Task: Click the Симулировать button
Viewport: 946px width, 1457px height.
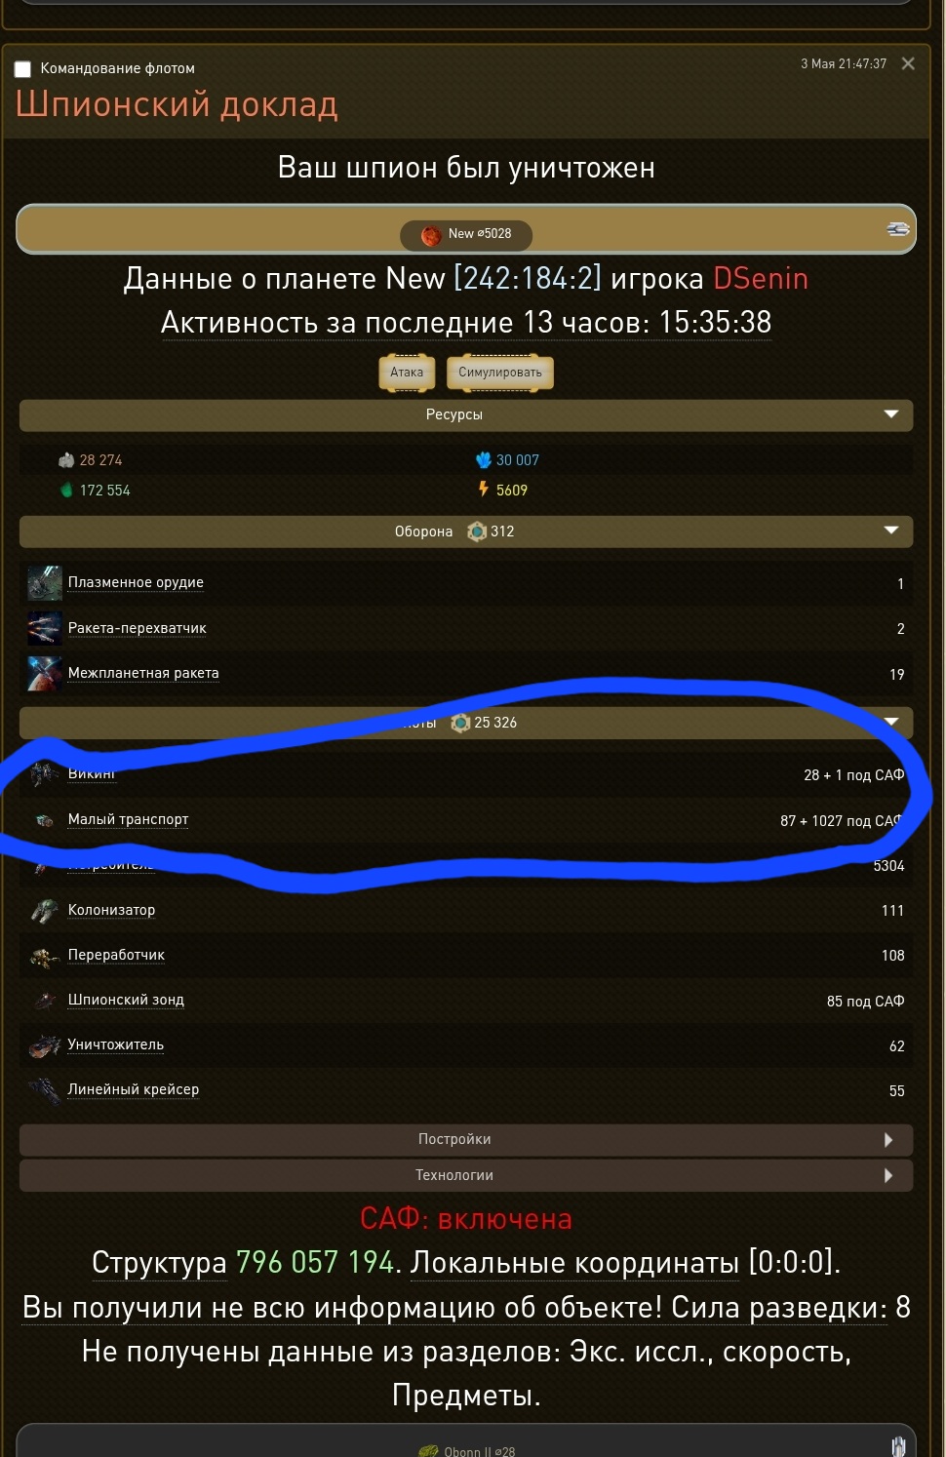Action: 499,373
